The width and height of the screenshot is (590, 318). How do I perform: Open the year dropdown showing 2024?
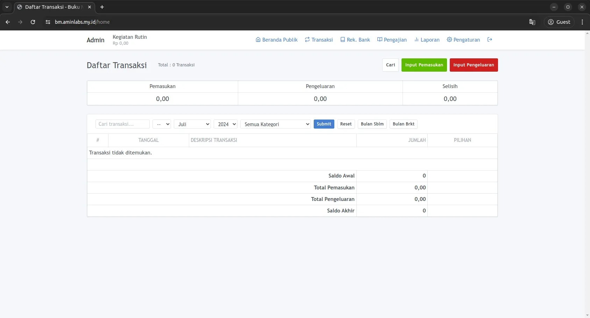point(226,124)
